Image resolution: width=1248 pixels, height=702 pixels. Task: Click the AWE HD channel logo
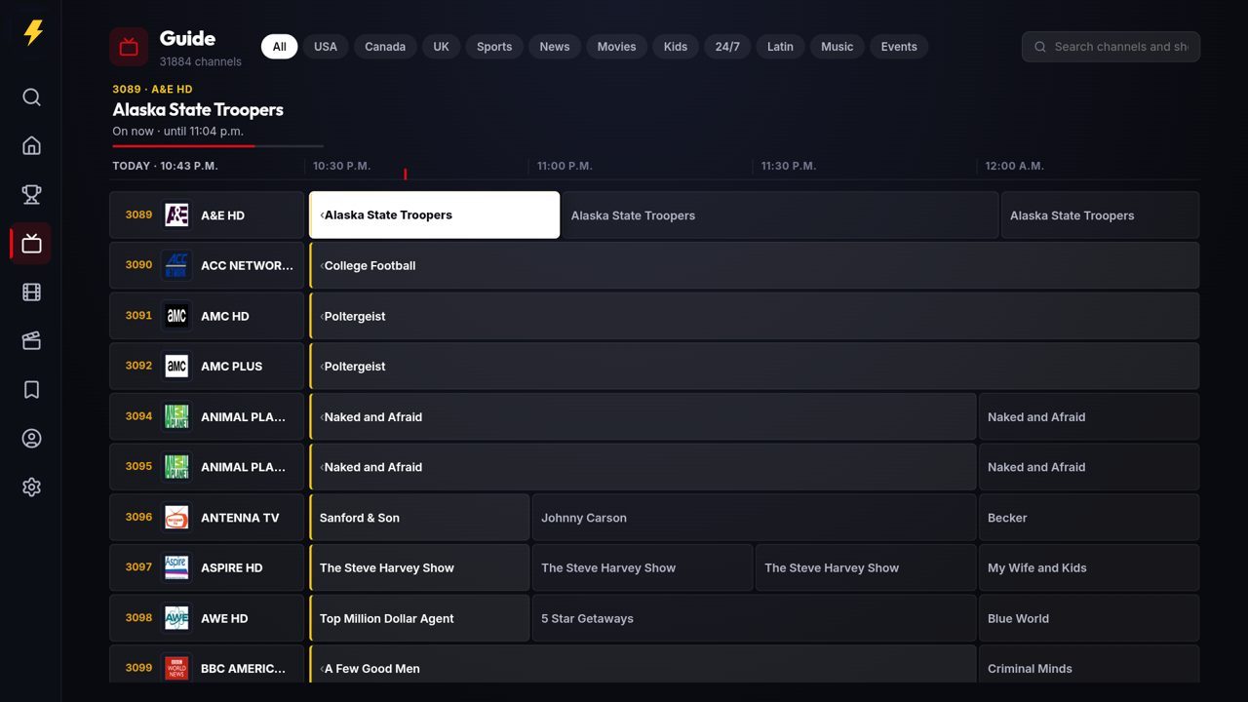point(176,618)
